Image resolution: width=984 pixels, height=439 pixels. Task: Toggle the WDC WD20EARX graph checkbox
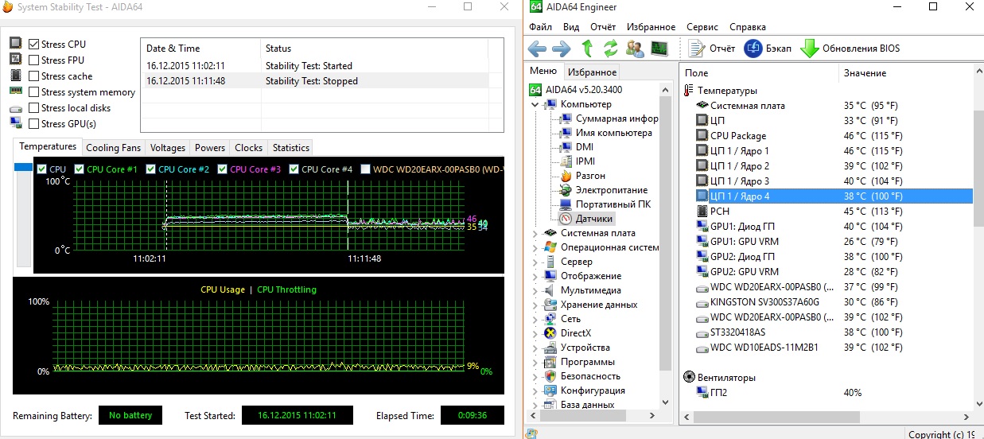click(366, 169)
